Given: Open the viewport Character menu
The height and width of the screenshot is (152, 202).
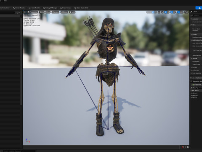Looking at the screenshot, I should [55, 12].
